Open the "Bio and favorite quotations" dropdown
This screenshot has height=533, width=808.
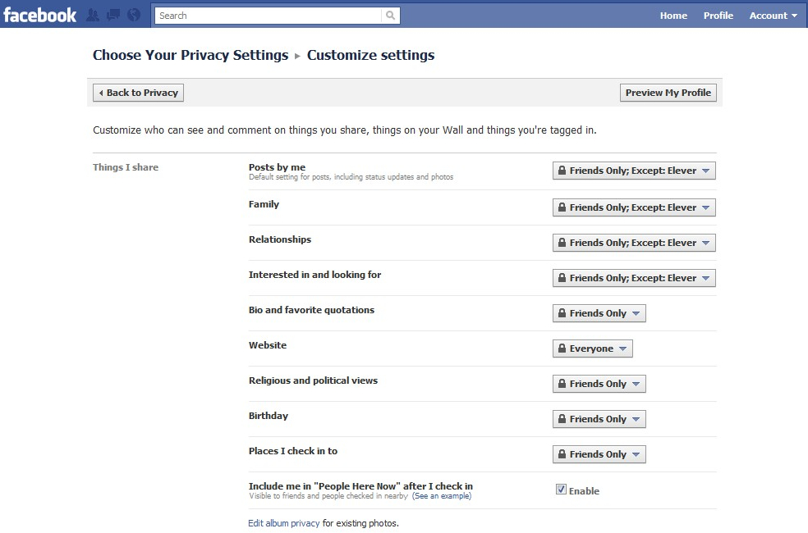pyautogui.click(x=599, y=313)
